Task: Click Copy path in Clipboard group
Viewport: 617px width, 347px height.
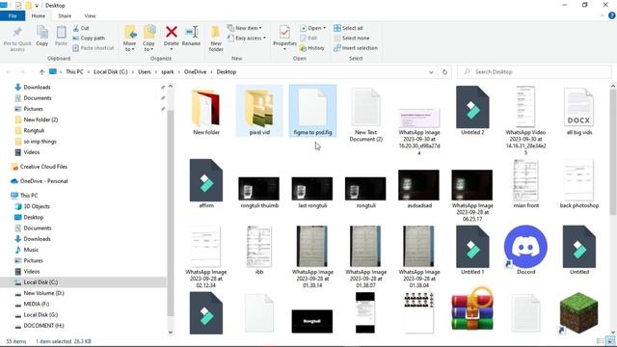Action: tap(89, 38)
